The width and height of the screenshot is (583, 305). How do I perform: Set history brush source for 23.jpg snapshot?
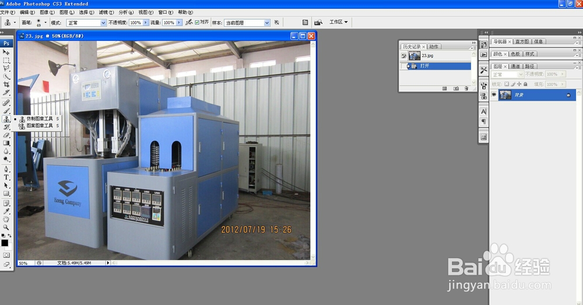[x=404, y=56]
